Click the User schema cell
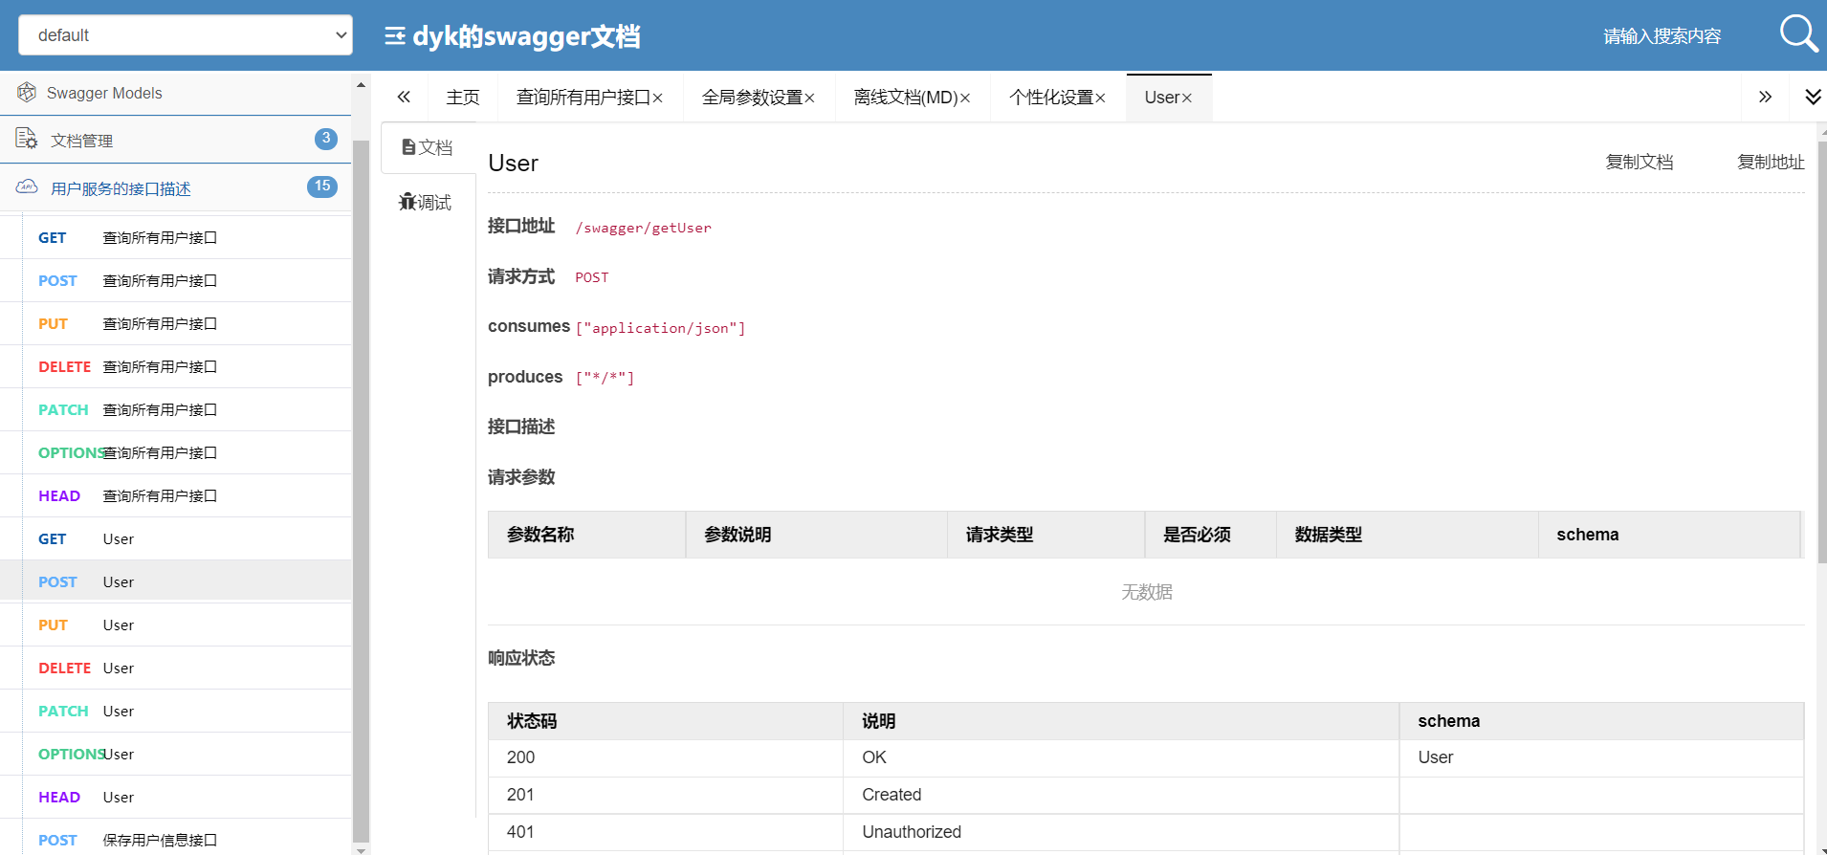 coord(1601,757)
